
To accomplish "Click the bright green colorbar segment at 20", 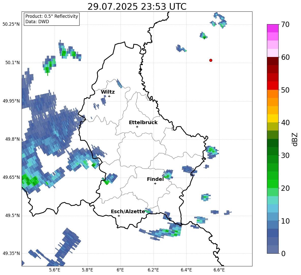I will pos(273,184).
